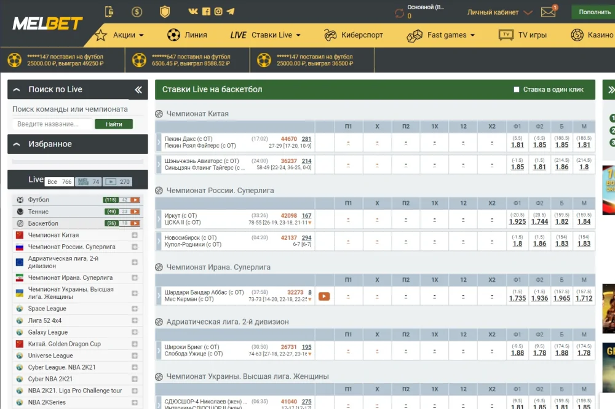Click the team name search field
This screenshot has width=615, height=409.
point(52,124)
